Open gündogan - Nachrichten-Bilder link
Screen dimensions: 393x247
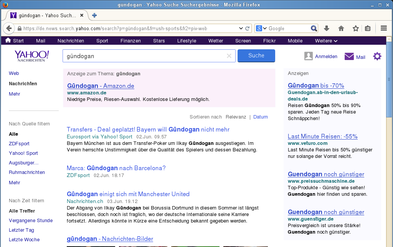click(x=110, y=239)
